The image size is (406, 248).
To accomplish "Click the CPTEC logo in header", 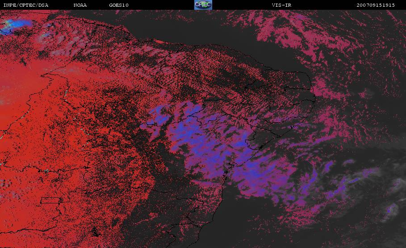I will [x=203, y=4].
